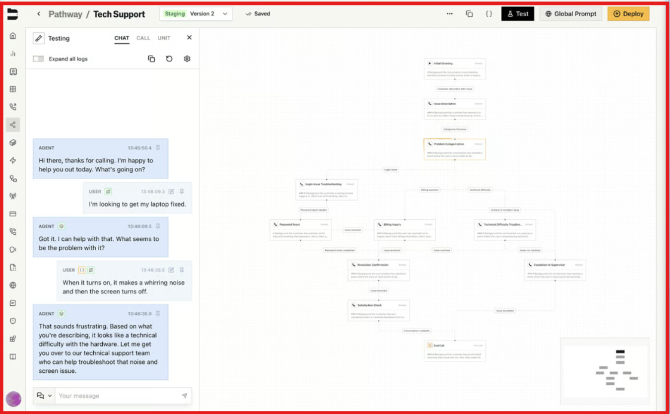The width and height of the screenshot is (670, 414).
Task: Click the Saved status indicator
Action: pos(258,14)
